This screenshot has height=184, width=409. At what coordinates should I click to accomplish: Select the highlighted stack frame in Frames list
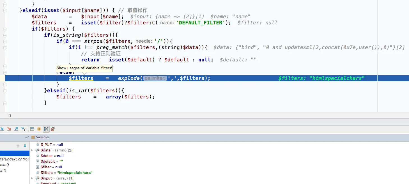[x=15, y=153]
